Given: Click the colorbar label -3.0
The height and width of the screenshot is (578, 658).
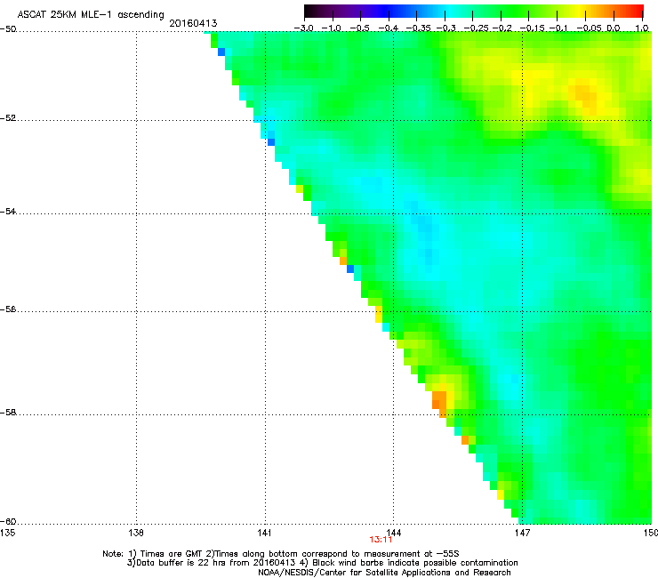Looking at the screenshot, I should pyautogui.click(x=303, y=28).
